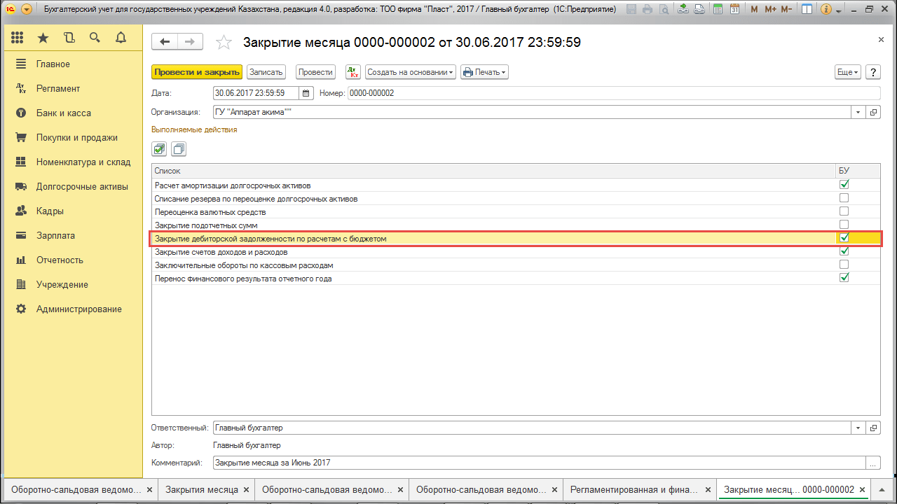Open the Зарплата section in sidebar
Viewport: 897px width, 504px height.
click(x=55, y=235)
